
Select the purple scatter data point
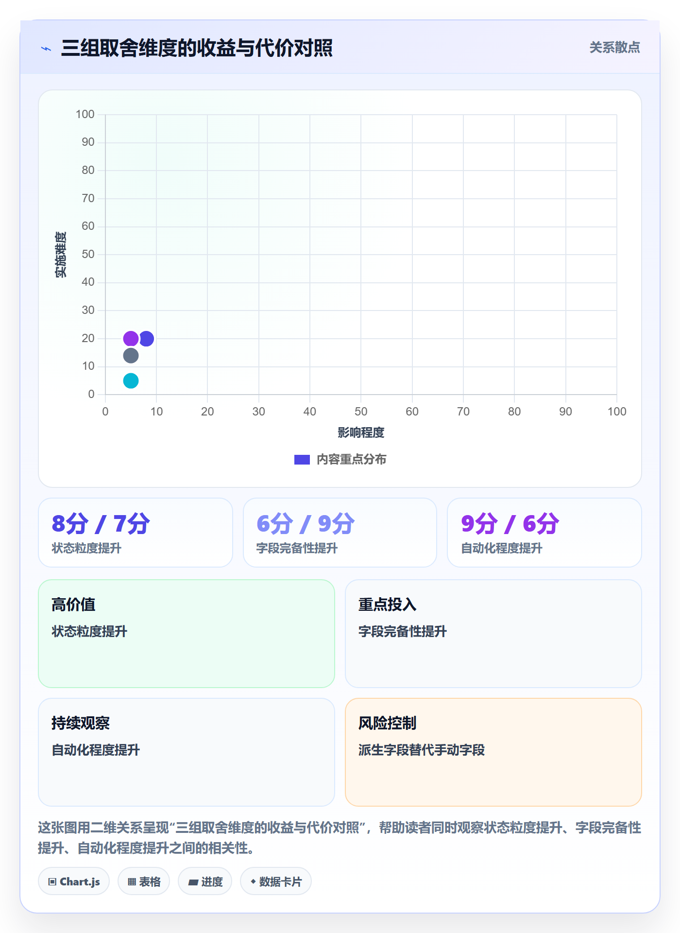(131, 338)
